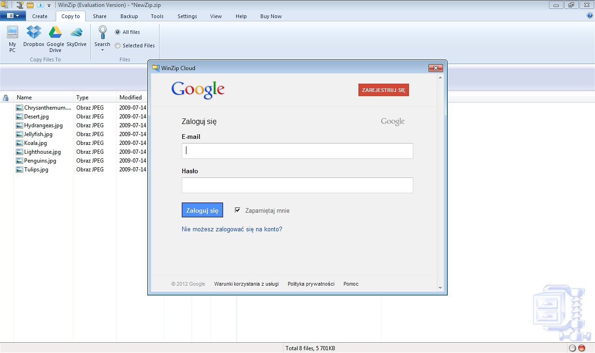Click the Zaloguj się sign-in button

(202, 210)
